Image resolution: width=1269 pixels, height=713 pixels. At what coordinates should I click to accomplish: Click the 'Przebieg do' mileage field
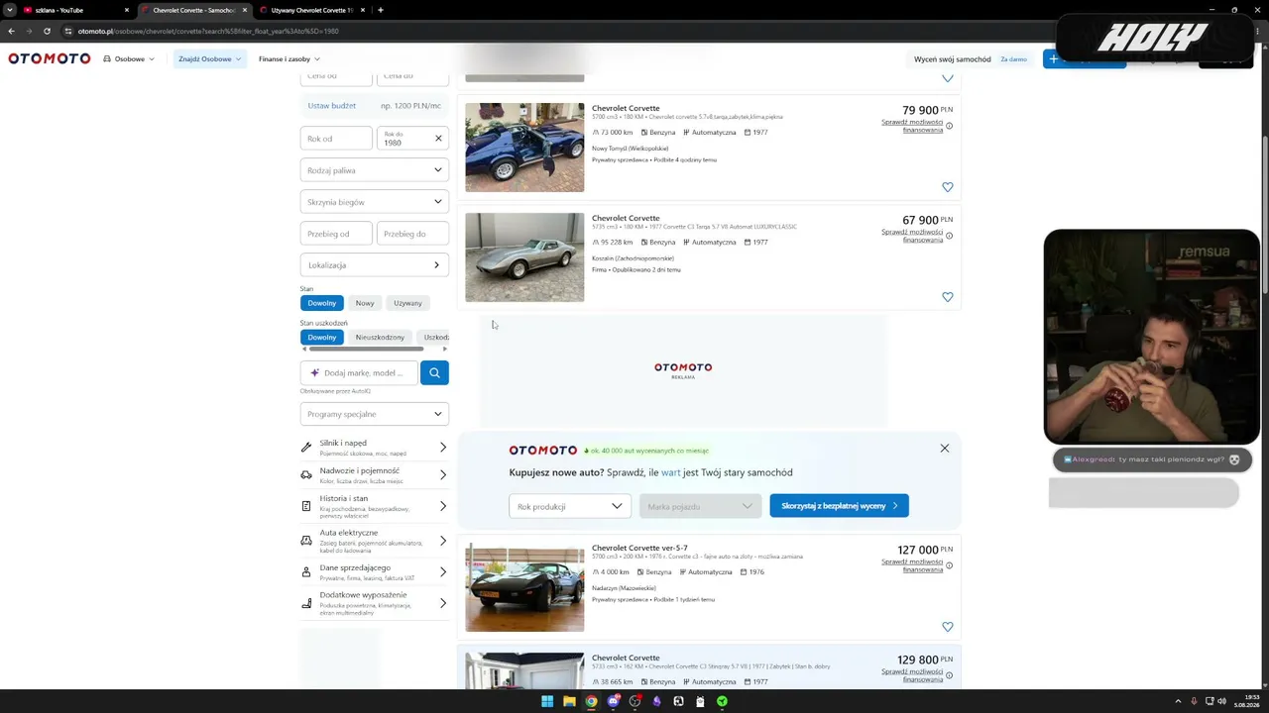pos(412,234)
